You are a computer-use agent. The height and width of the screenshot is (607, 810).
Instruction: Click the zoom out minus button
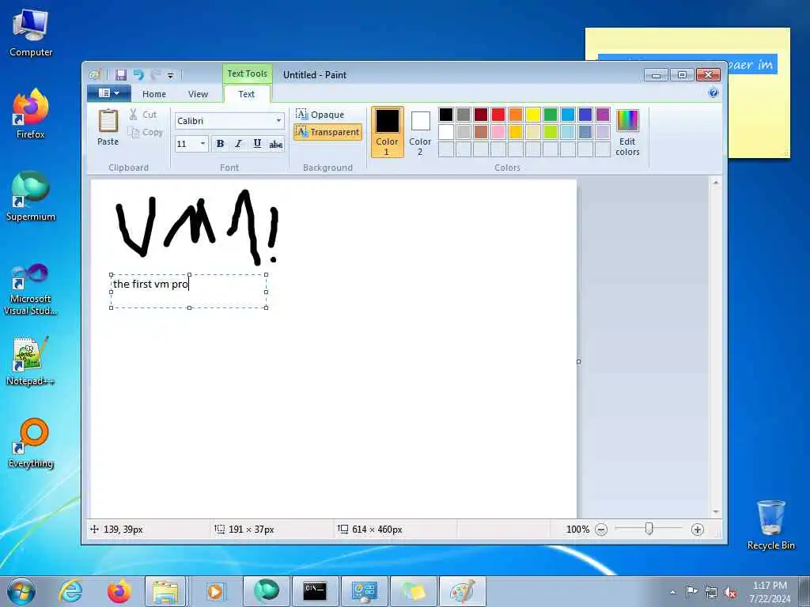(x=601, y=530)
